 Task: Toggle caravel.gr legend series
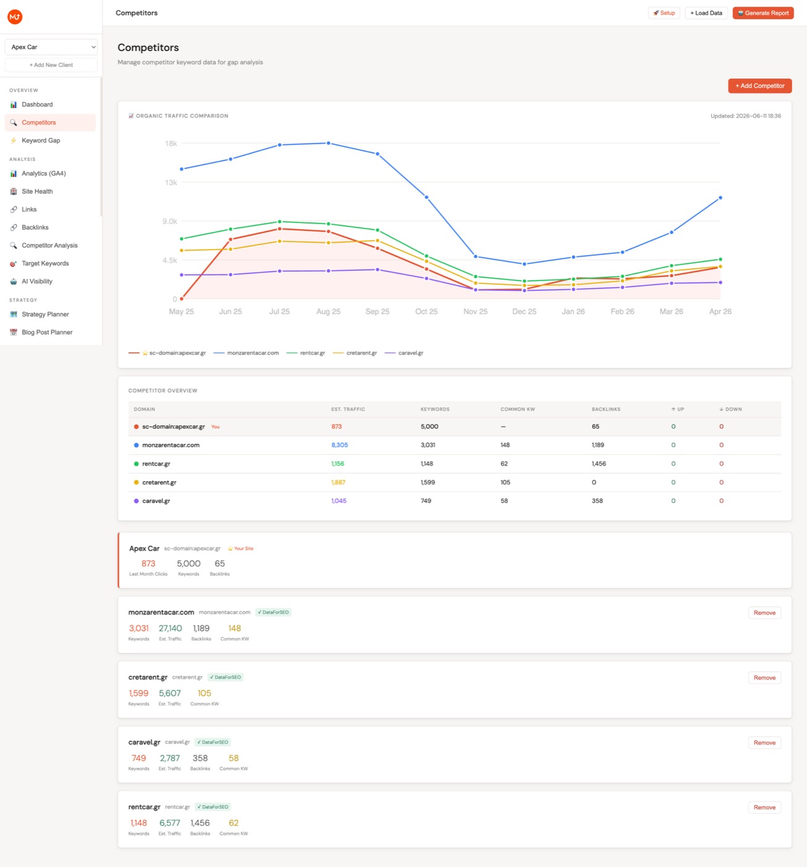click(404, 353)
